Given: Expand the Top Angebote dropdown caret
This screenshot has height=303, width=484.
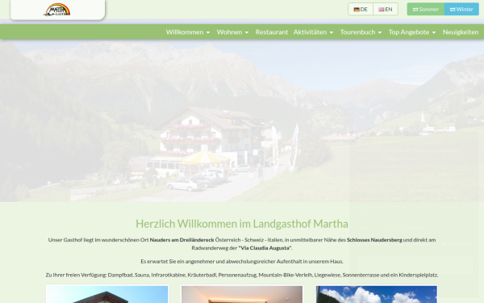Looking at the screenshot, I should click(x=434, y=32).
